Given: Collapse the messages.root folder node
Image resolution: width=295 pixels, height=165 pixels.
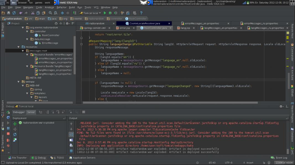Looking at the screenshot, I should point(23,51).
